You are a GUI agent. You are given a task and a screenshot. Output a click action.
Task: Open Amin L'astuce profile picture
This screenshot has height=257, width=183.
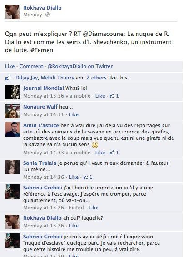click(x=12, y=129)
